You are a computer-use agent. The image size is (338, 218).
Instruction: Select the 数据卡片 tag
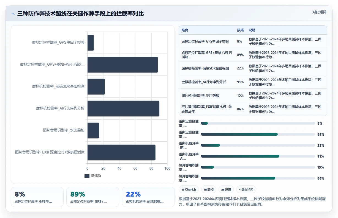coord(246,189)
